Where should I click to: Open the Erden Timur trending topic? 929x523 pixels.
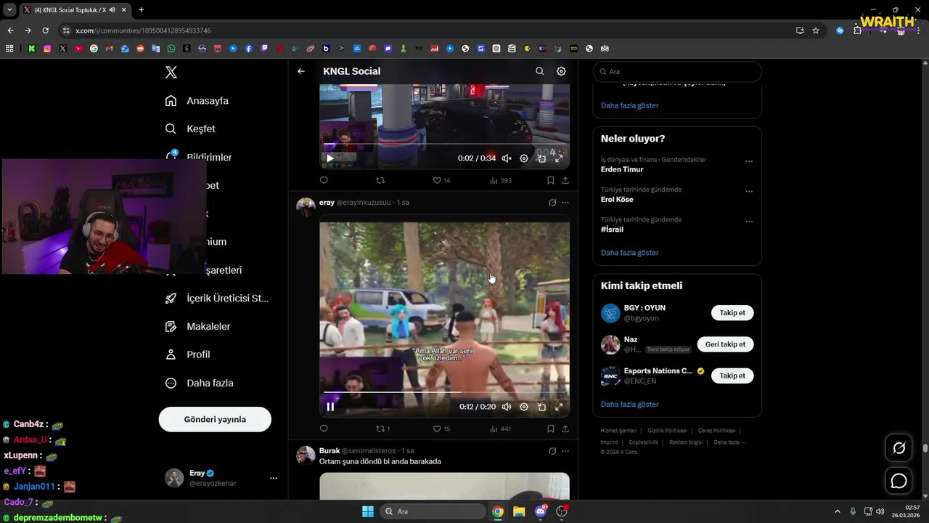pos(622,169)
